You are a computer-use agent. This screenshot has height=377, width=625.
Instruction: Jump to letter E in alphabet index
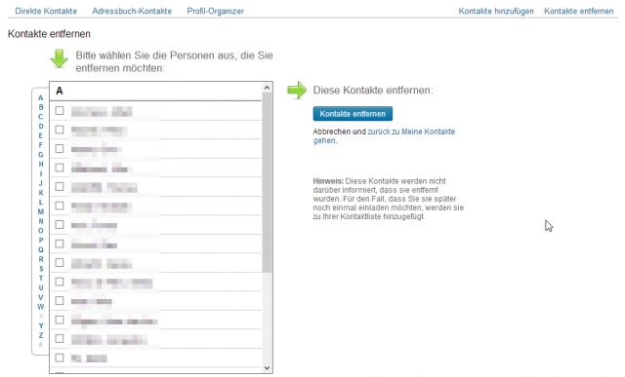point(41,135)
